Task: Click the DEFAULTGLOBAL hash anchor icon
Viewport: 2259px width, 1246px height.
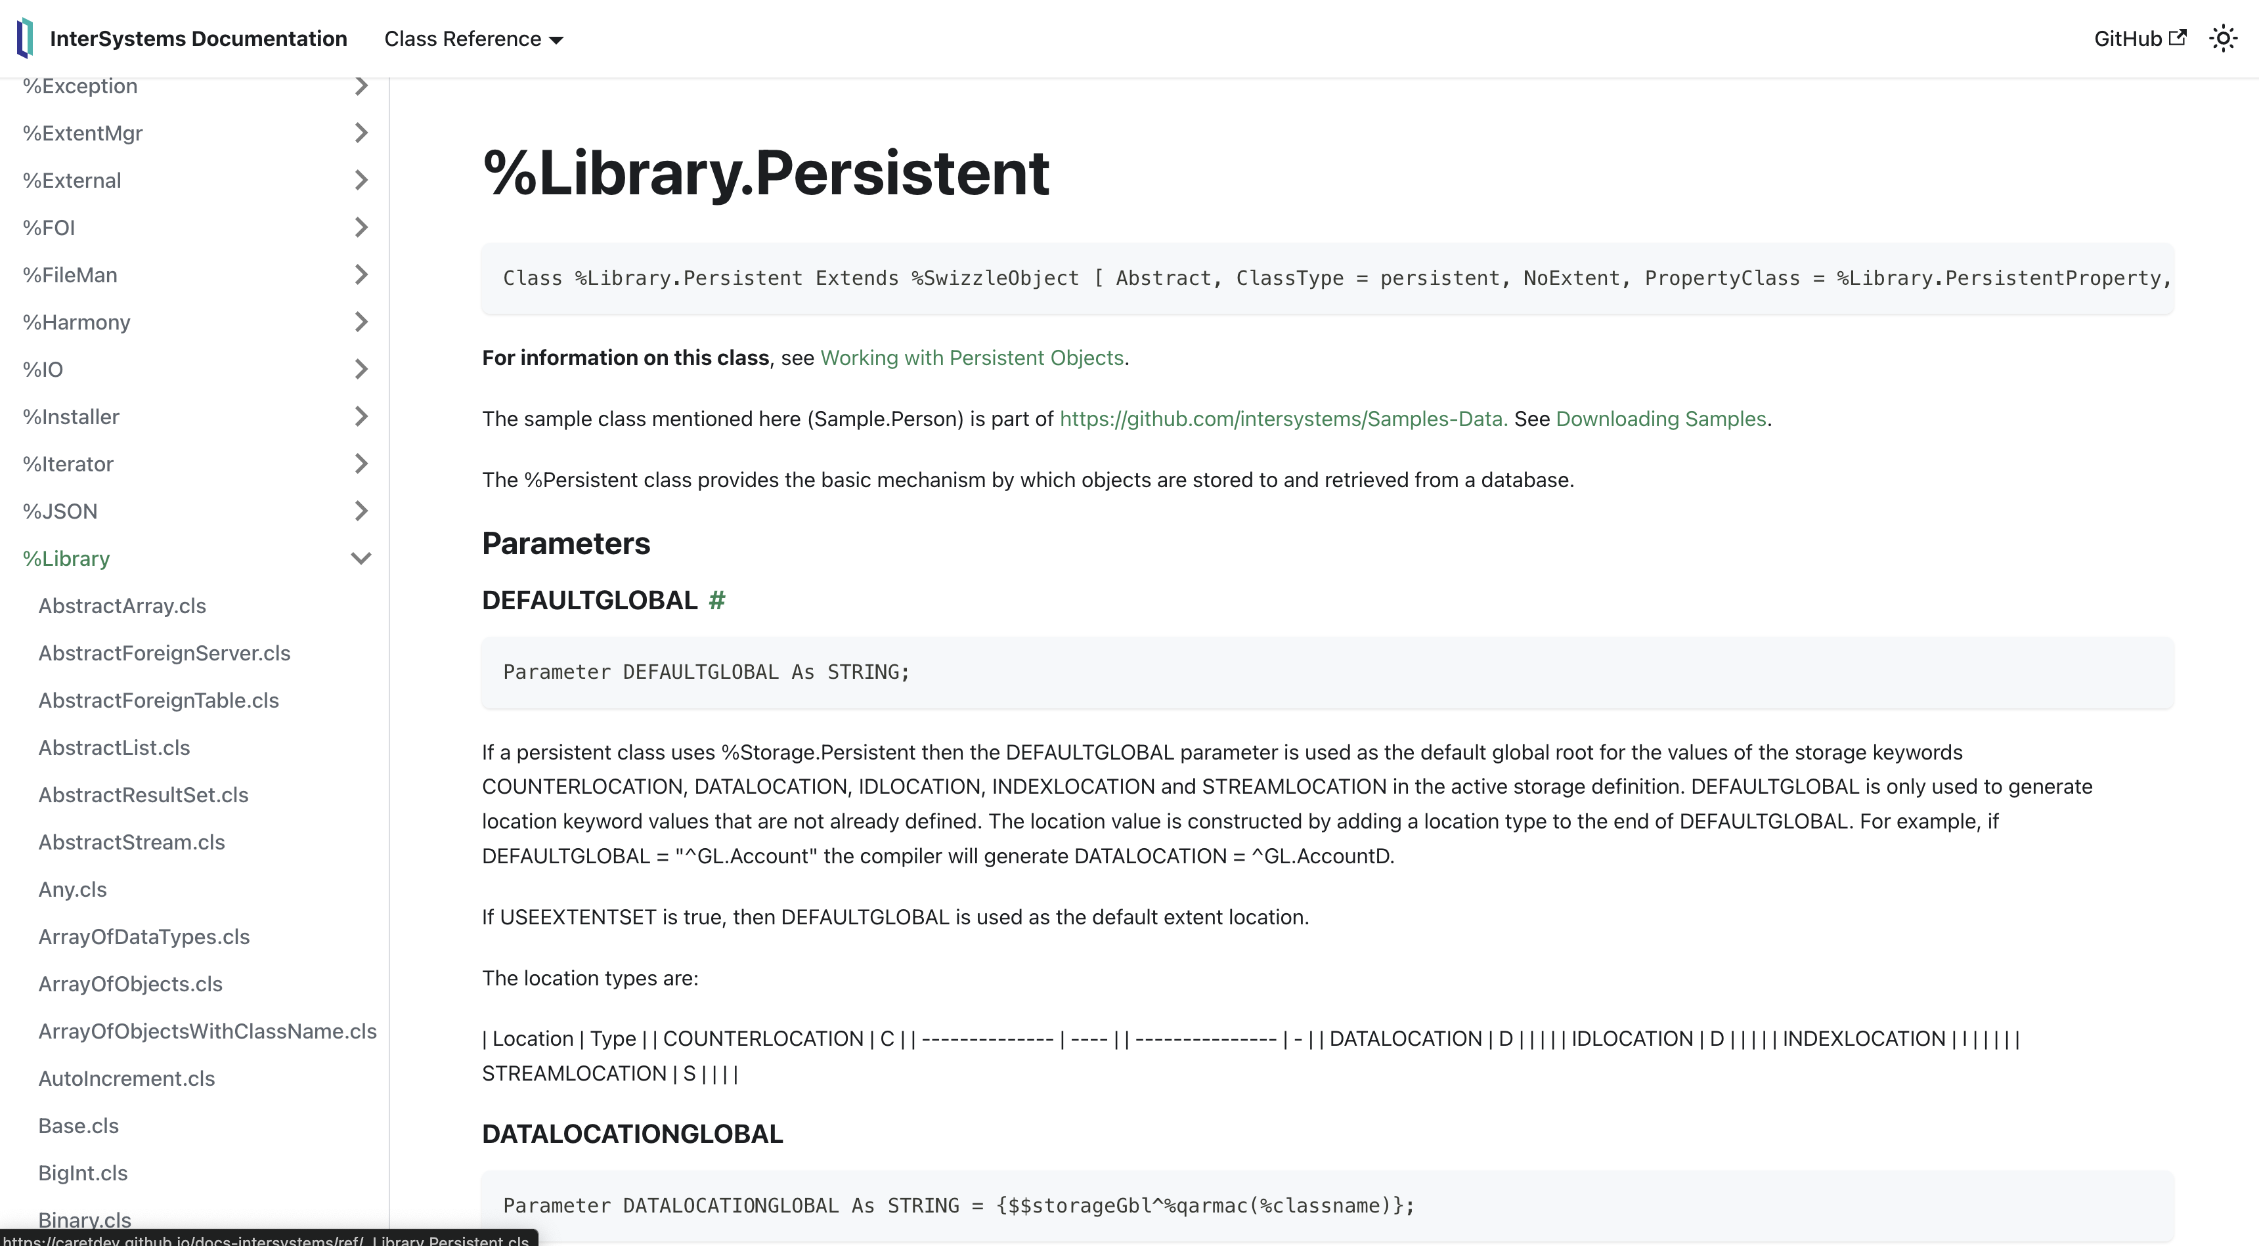Action: 716,601
